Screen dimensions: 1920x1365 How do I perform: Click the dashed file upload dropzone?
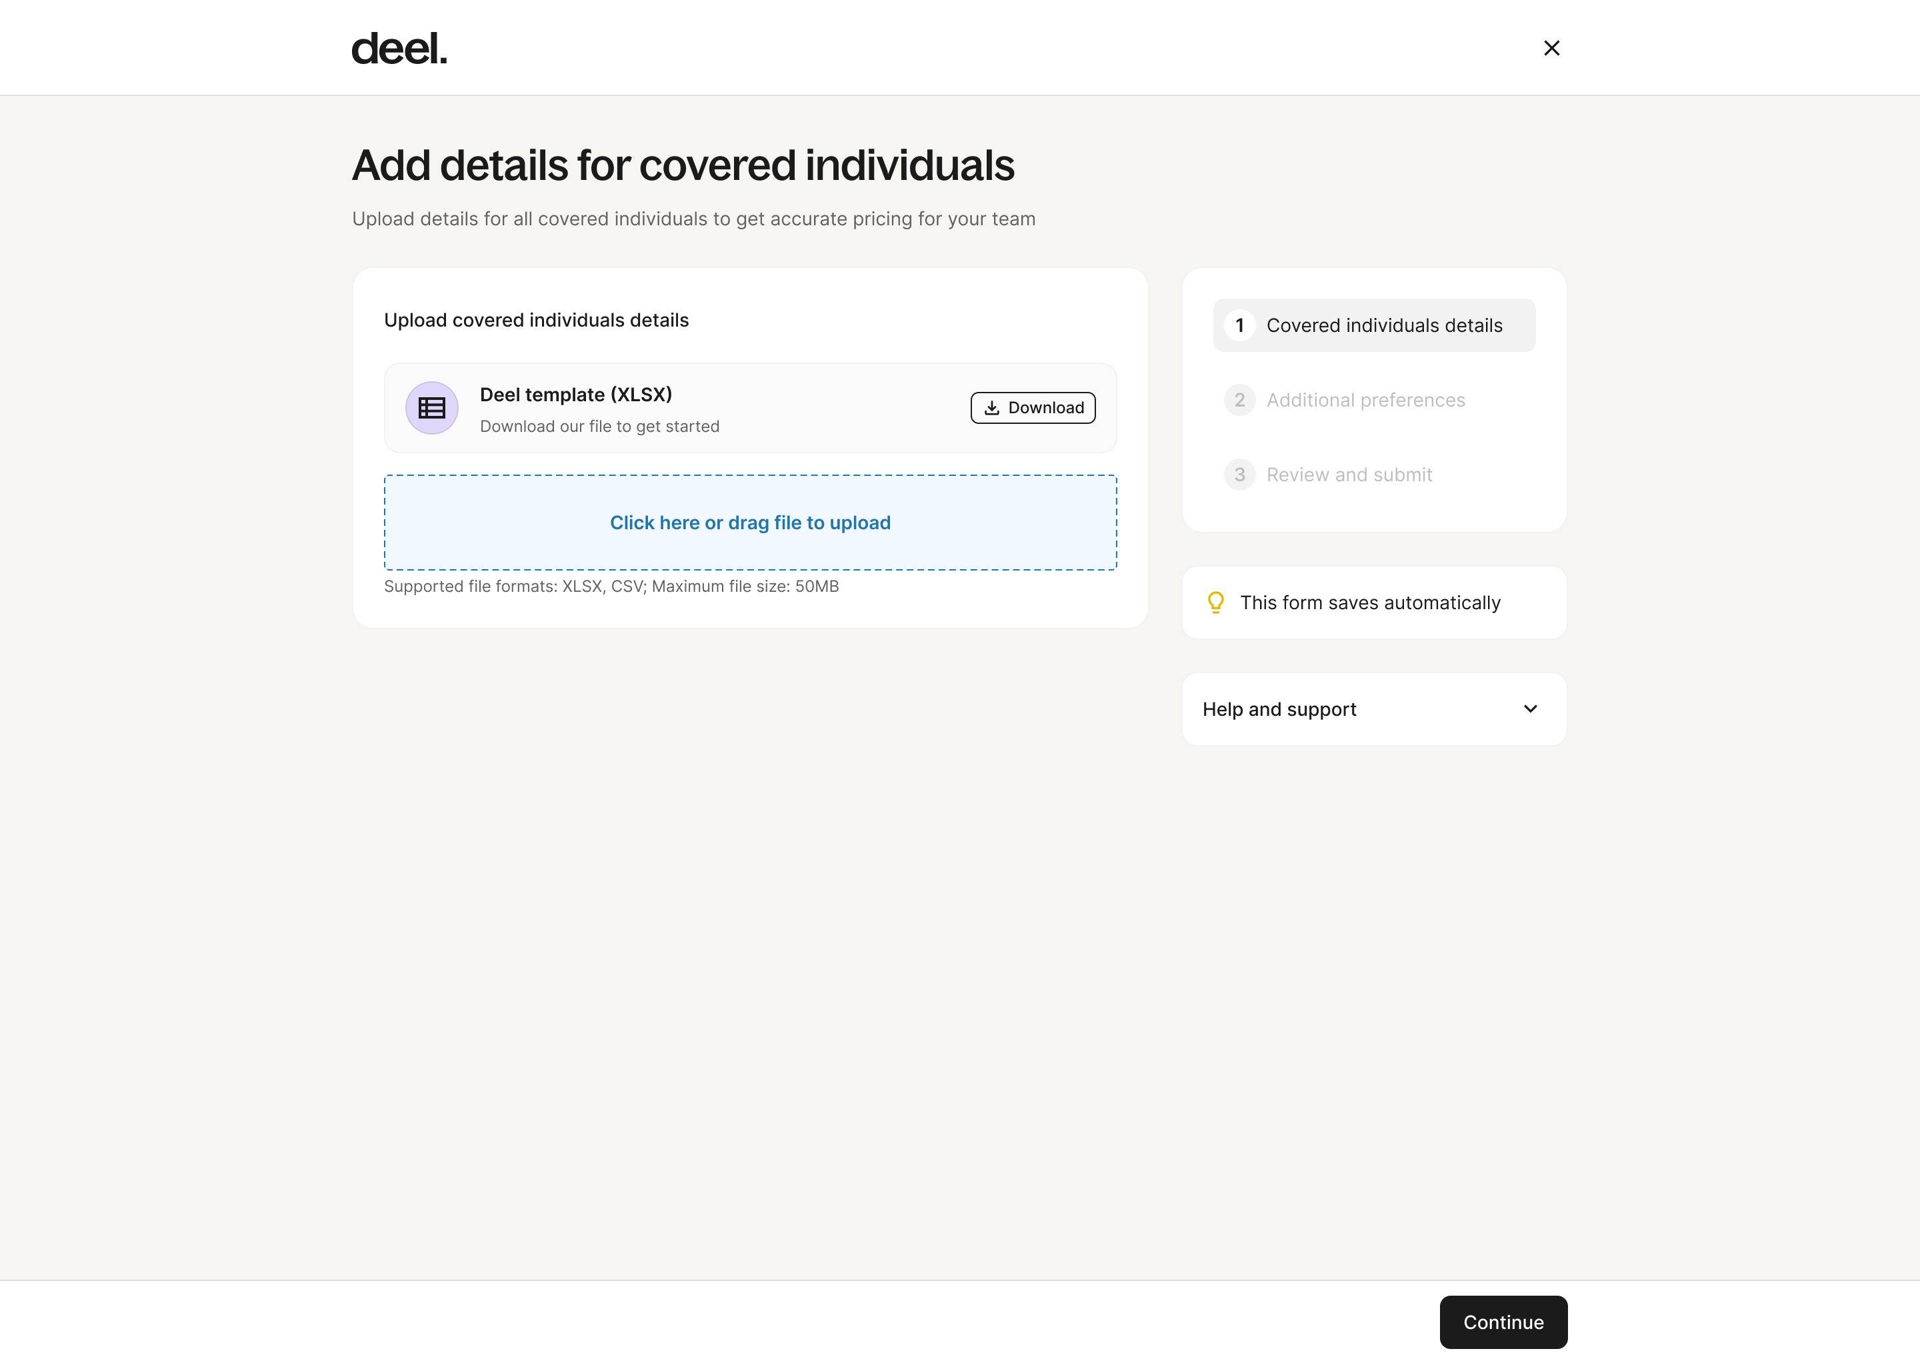point(750,523)
